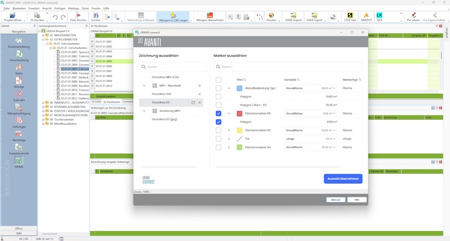
Task: Click the Projekt öffnen toolbar icon
Action: 12,17
